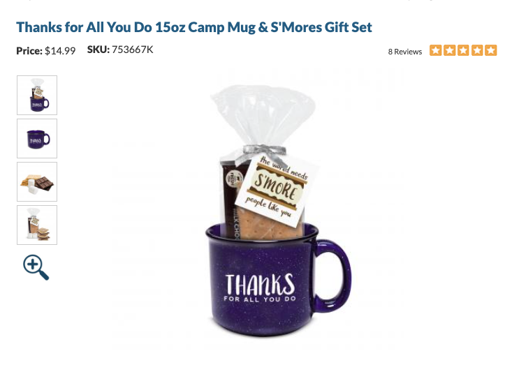Click the THANKS text on mug
Image resolution: width=512 pixels, height=367 pixels.
(x=260, y=284)
